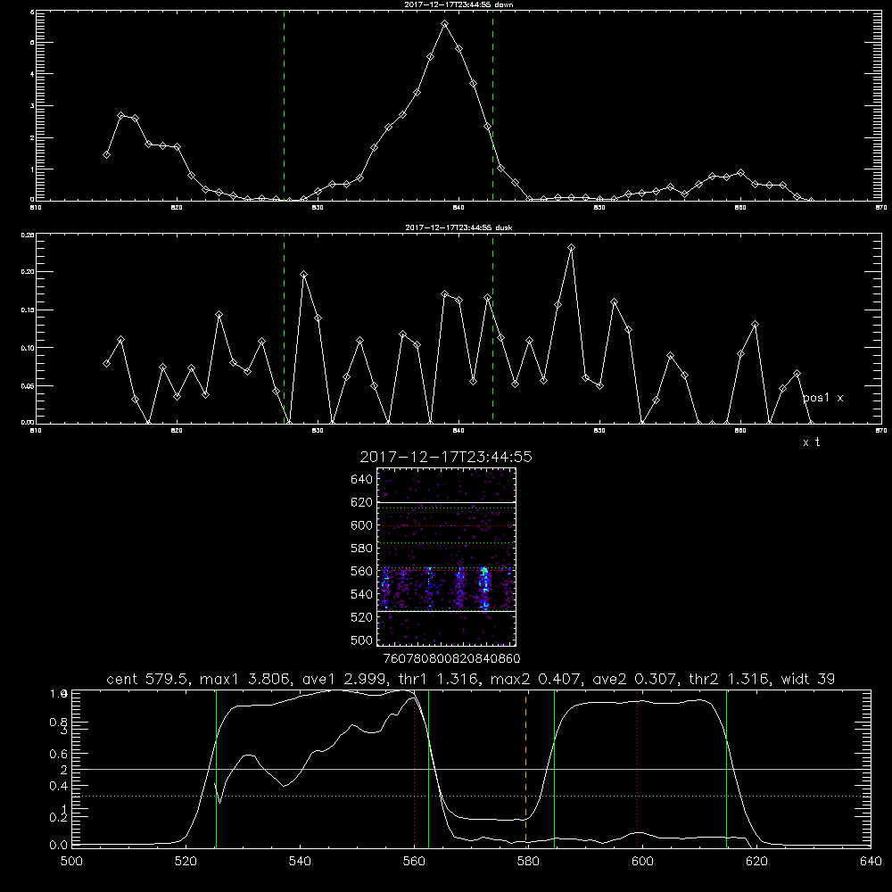Click the bottom plot x-axis label 520

point(186,862)
